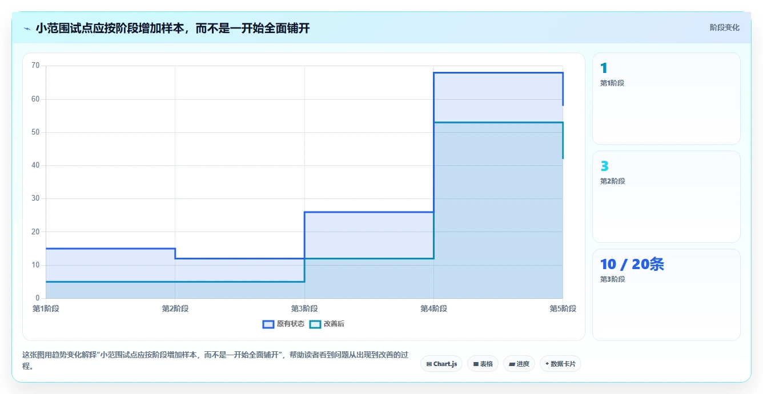Click the chart title 小范围试点应按阶段增加样本

(172, 28)
